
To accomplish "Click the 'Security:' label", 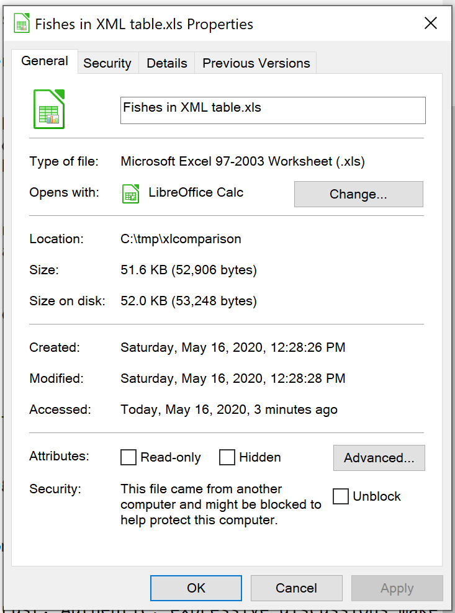I will pos(55,489).
